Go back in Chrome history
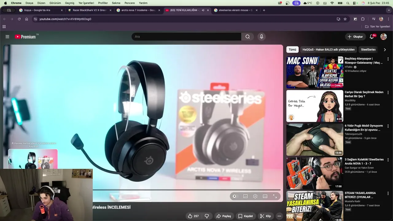Viewport: 393px width, 221px height. 5,19
